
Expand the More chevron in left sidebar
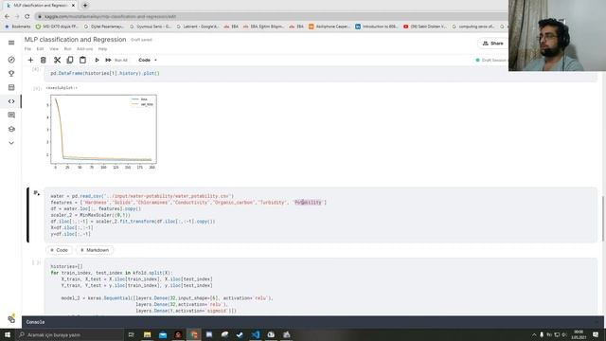pos(11,143)
